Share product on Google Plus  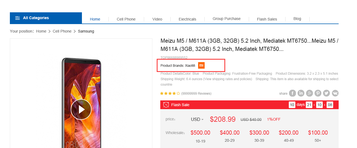click(309, 93)
